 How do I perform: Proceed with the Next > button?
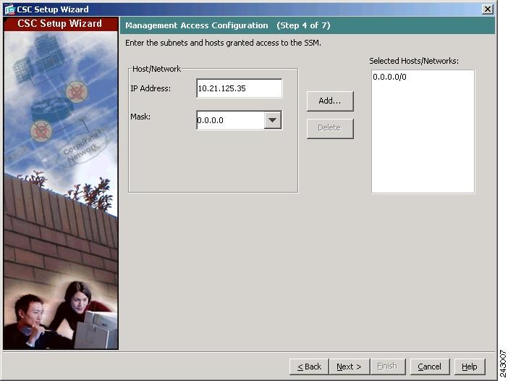(x=349, y=367)
